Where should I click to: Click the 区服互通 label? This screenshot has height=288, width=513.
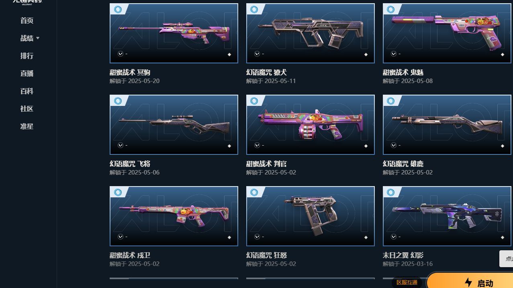click(x=407, y=282)
